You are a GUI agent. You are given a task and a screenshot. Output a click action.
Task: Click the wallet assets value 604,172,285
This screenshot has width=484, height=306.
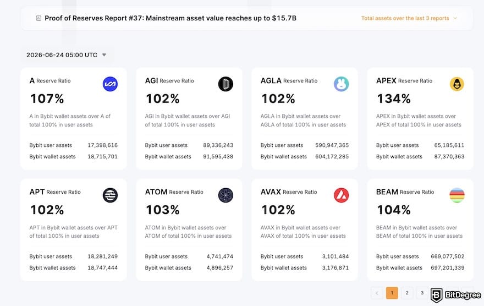pyautogui.click(x=332, y=156)
